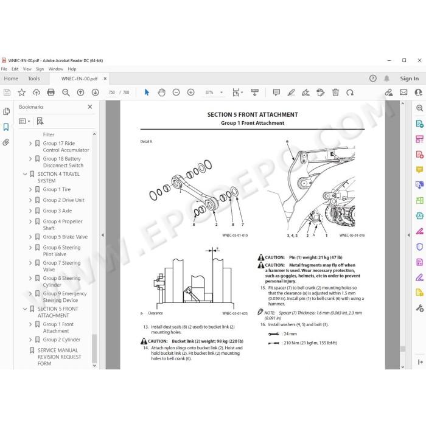Click the scrolling mode icon
Image resolution: width=426 pixels, height=426 pixels.
coord(254,93)
